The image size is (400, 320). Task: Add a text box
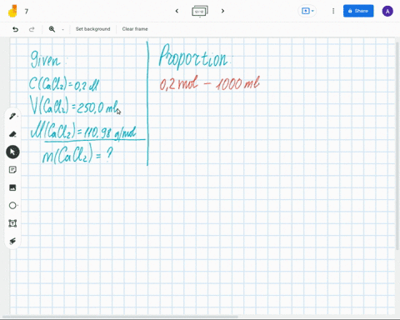[12, 223]
